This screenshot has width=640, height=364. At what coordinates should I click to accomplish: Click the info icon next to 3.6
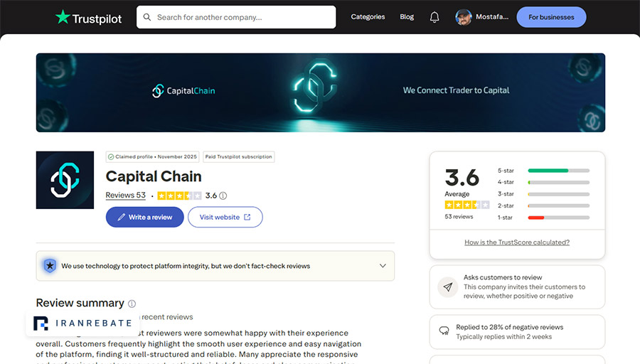(x=223, y=196)
